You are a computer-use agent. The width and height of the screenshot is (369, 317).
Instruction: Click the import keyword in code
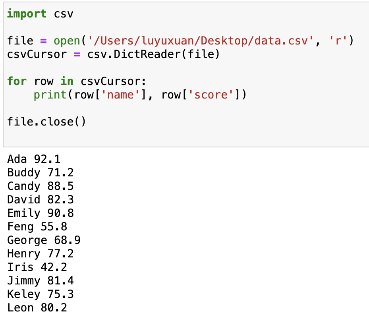point(27,14)
